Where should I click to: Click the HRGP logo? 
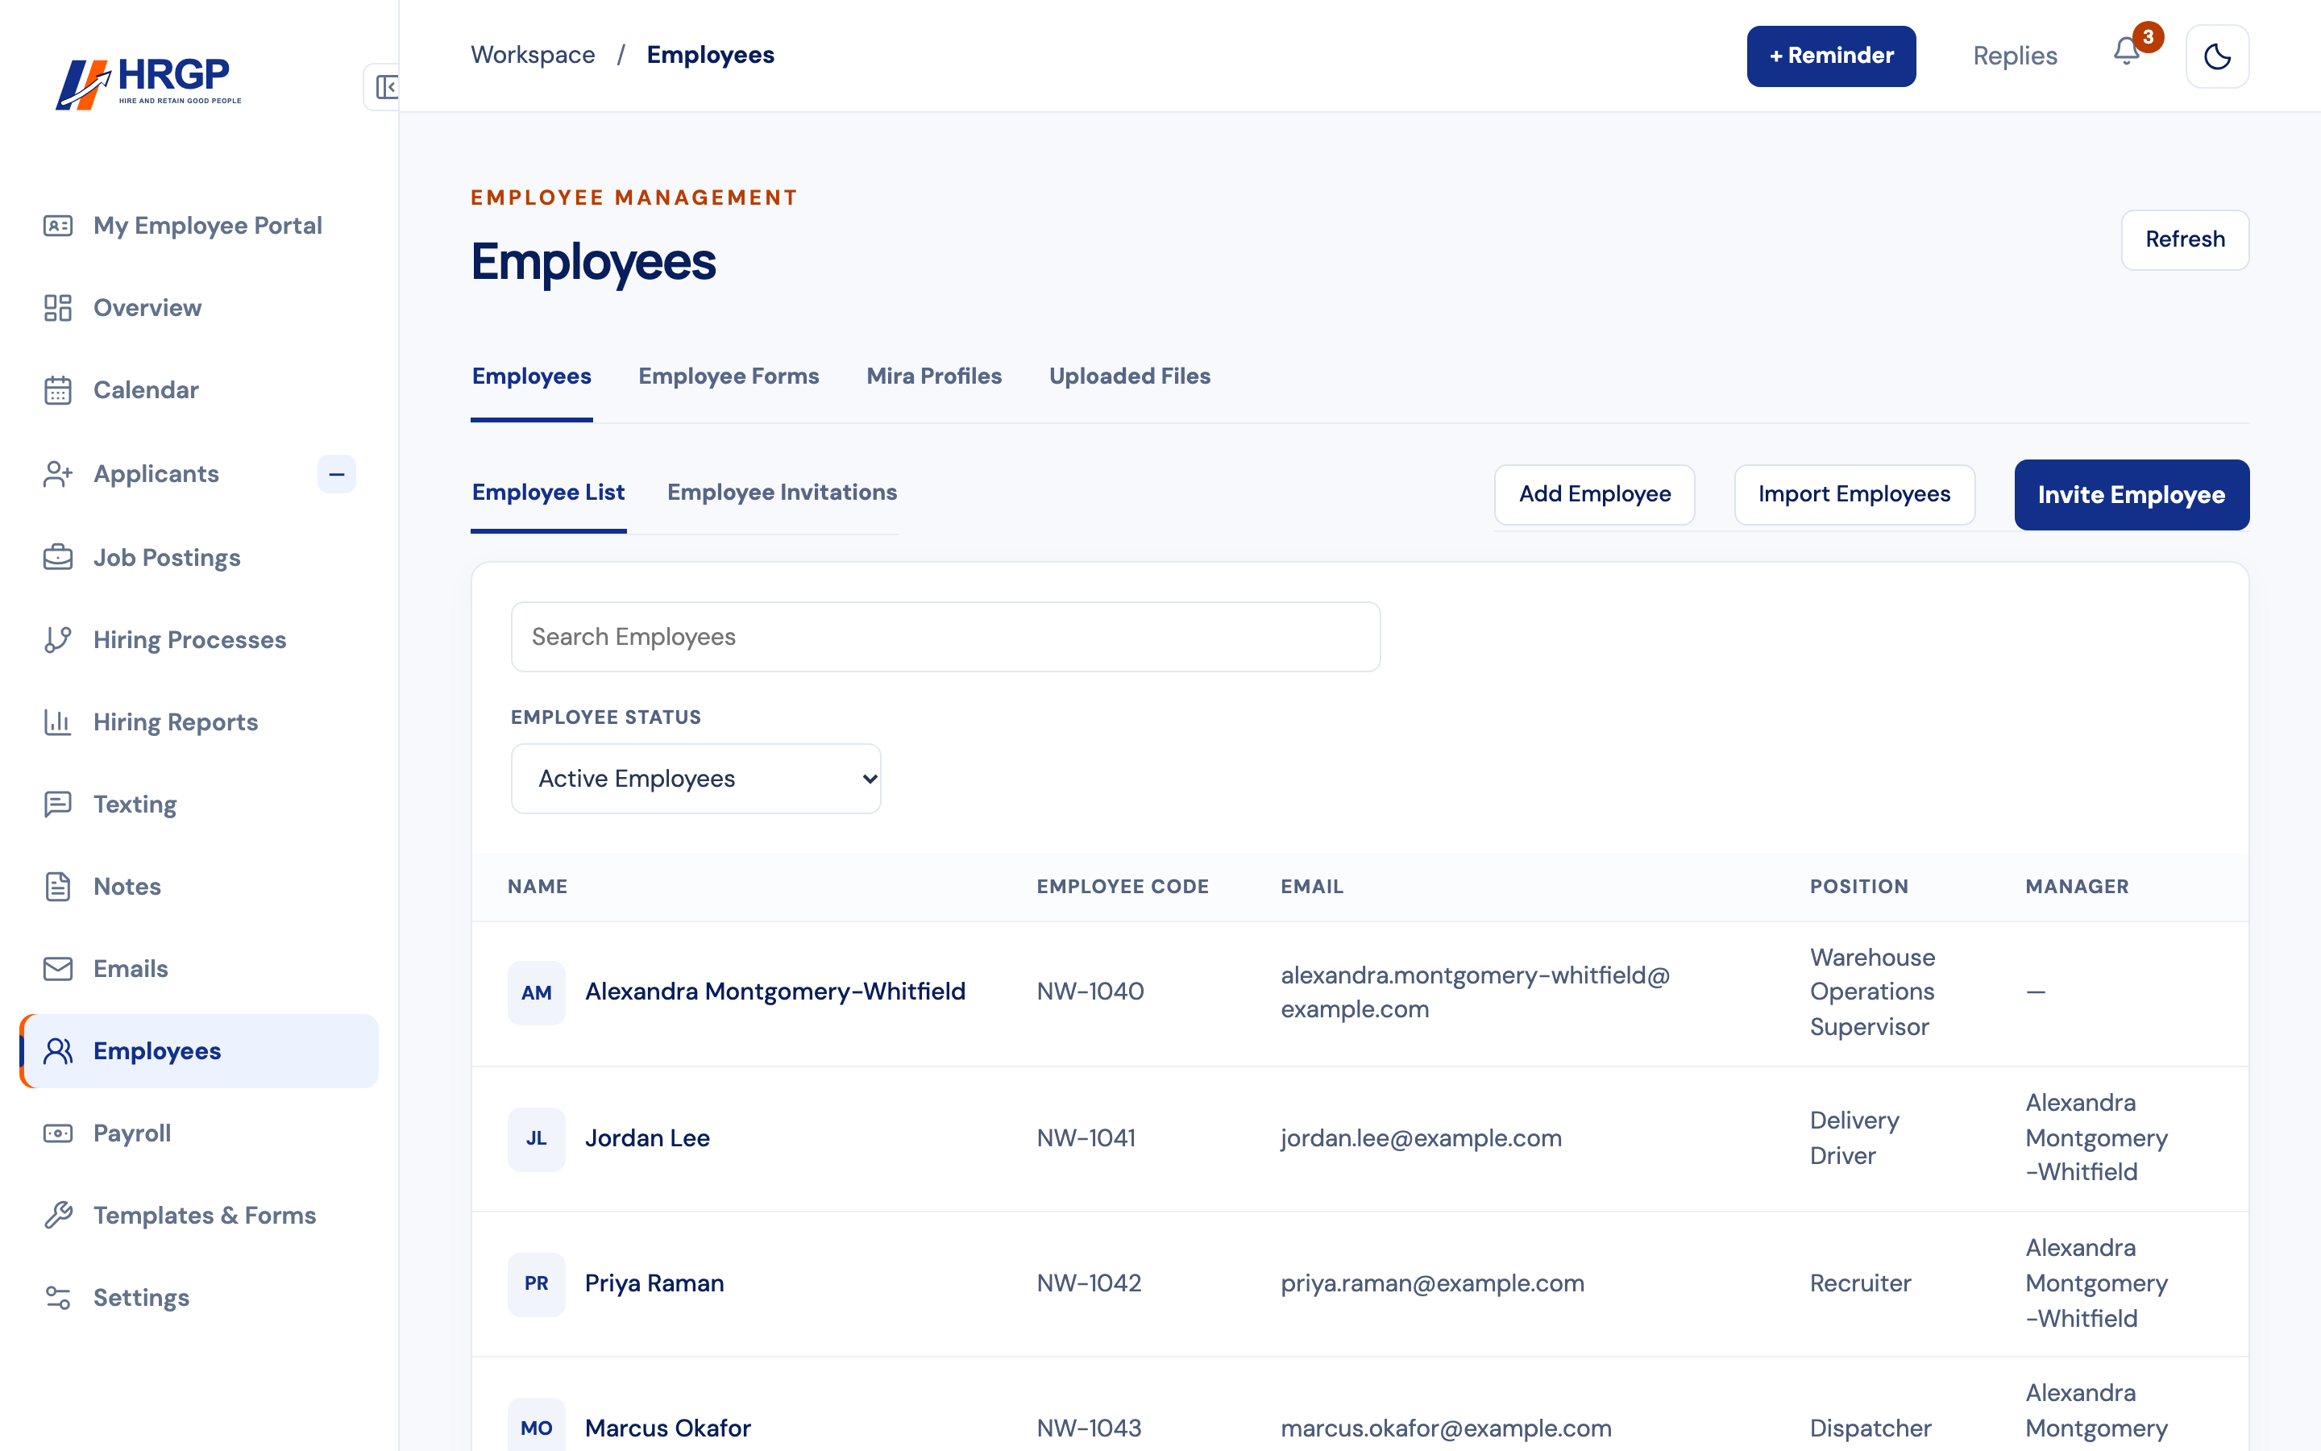(x=148, y=84)
